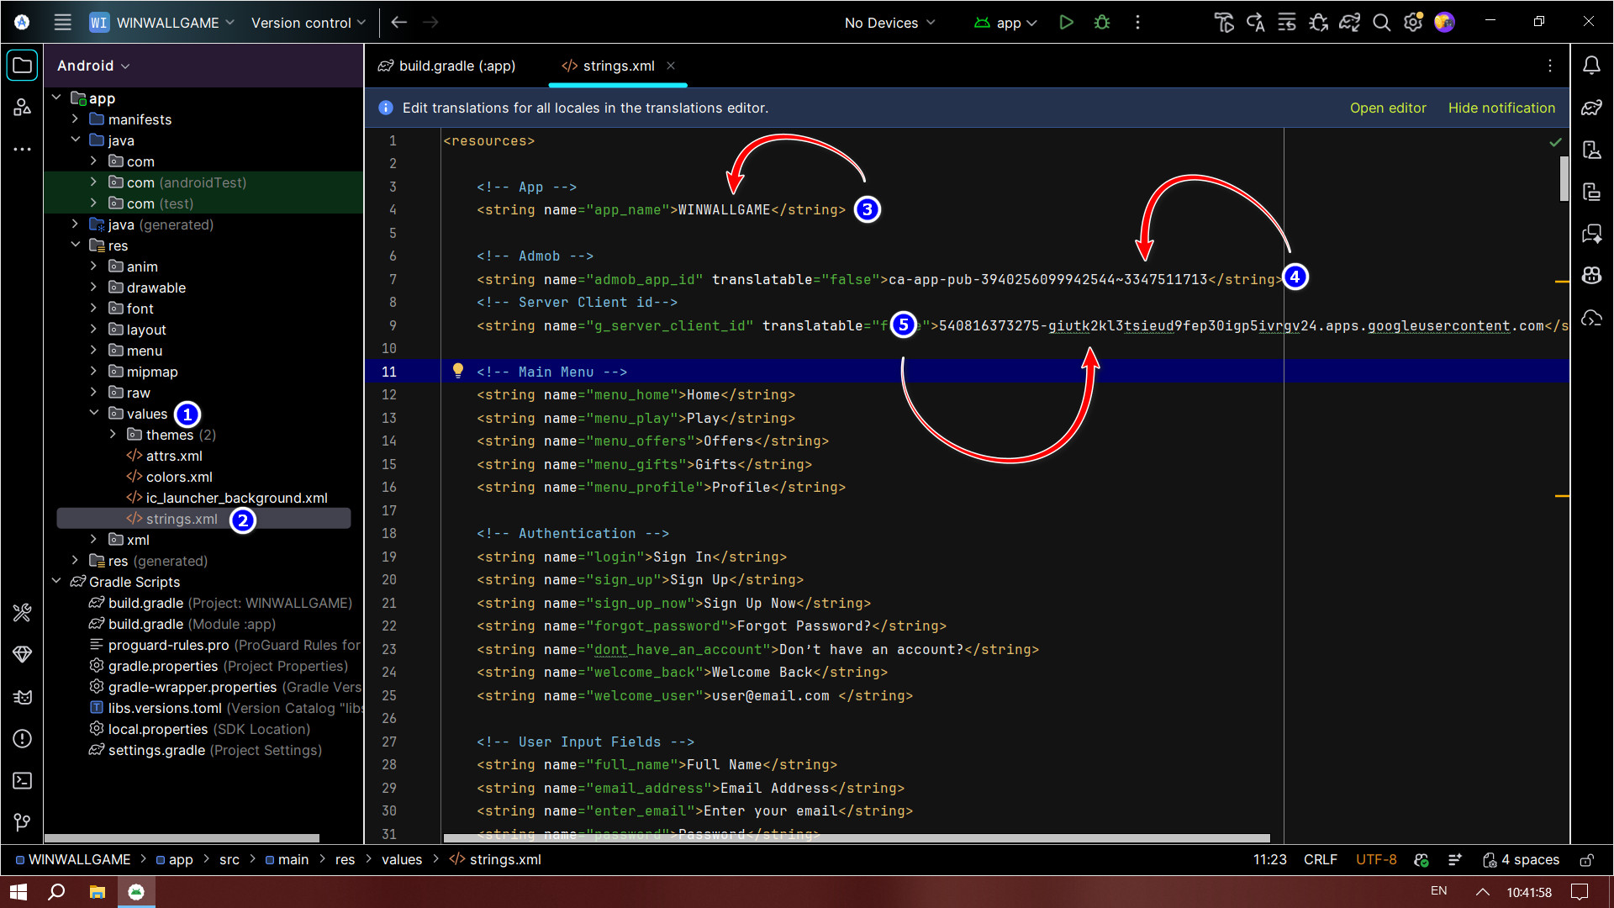Screen dimensions: 1614x908
Task: Open the main hamburger menu
Action: [x=62, y=23]
